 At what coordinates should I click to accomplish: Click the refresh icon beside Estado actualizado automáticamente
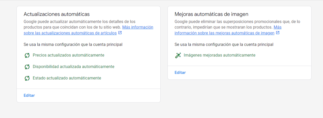pyautogui.click(x=27, y=78)
